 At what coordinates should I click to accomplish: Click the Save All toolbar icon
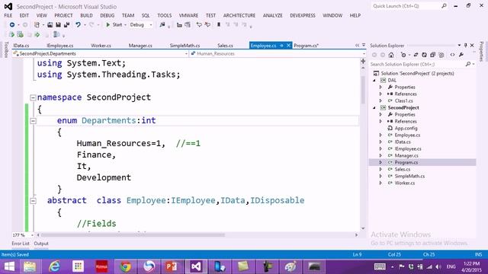pyautogui.click(x=66, y=25)
